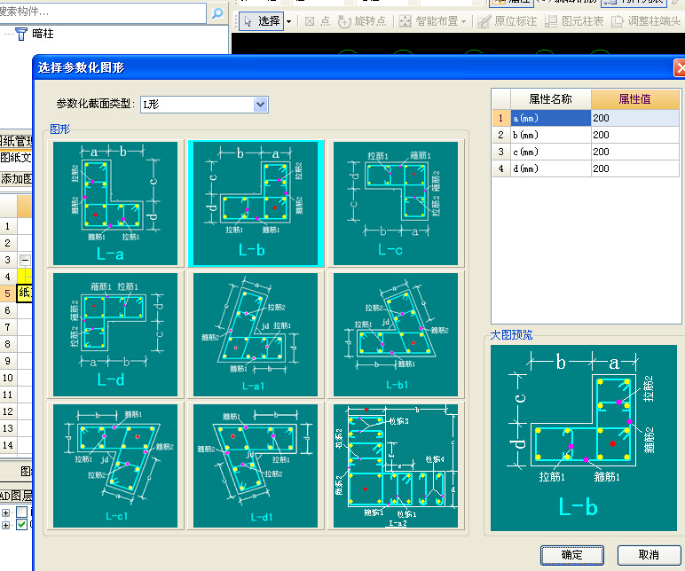The height and width of the screenshot is (571, 685).
Task: Click the 选择 arrow tool
Action: pyautogui.click(x=261, y=21)
